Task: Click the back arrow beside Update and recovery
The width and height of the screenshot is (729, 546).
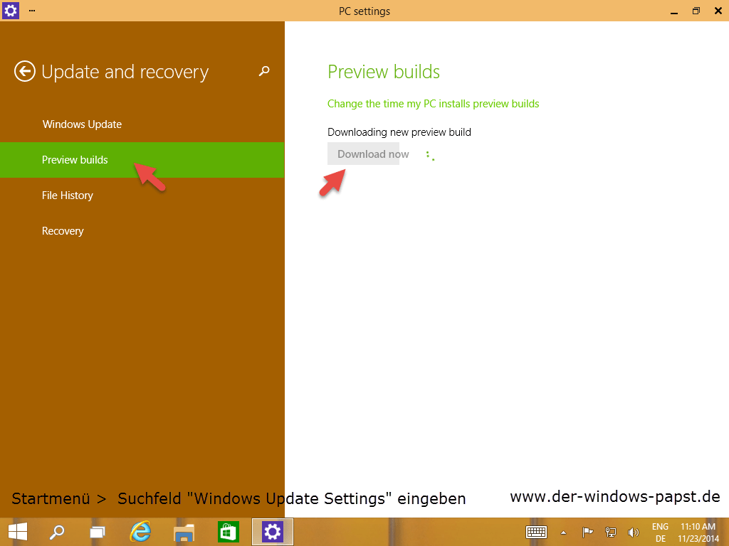Action: pyautogui.click(x=25, y=71)
